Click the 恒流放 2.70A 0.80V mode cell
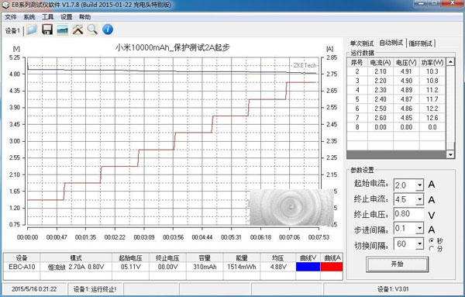Viewport: 465px width, 297px height. tap(76, 267)
